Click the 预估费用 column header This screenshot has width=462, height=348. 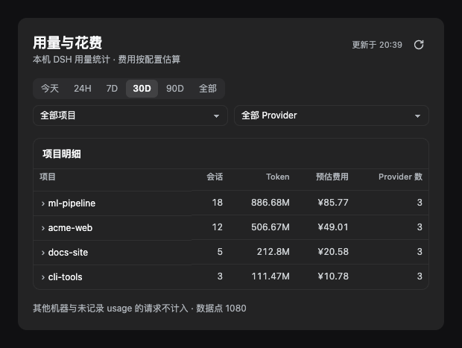[x=332, y=177]
